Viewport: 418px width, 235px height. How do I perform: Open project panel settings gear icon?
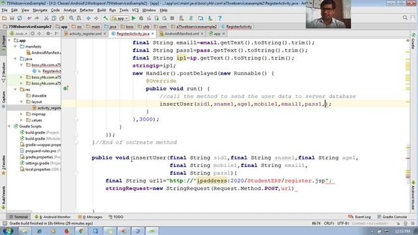48,34
